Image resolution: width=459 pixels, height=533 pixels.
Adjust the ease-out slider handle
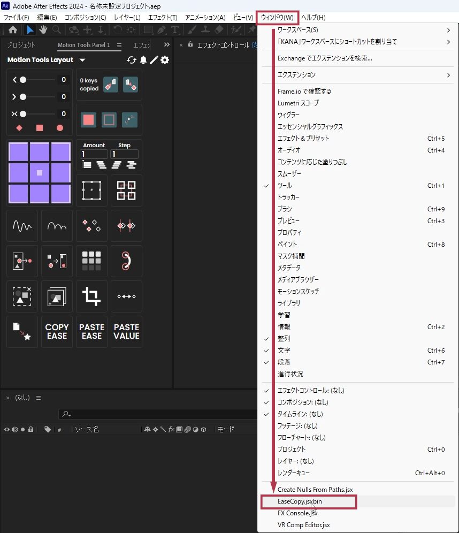point(23,97)
